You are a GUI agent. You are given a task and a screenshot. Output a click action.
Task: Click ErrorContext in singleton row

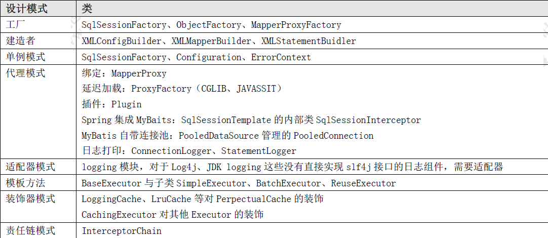tap(281, 57)
